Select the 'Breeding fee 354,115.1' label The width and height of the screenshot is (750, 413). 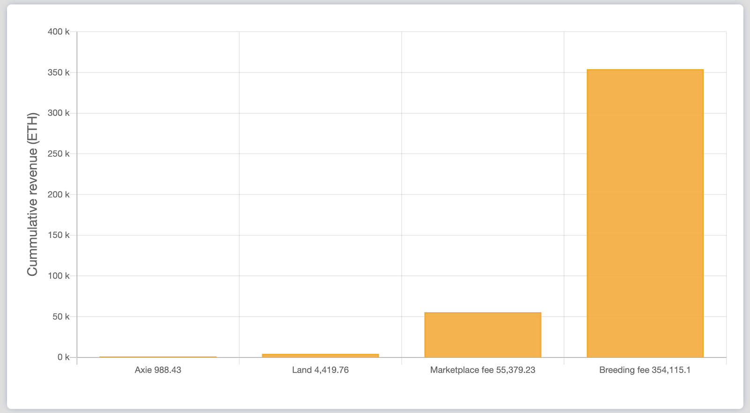click(645, 370)
